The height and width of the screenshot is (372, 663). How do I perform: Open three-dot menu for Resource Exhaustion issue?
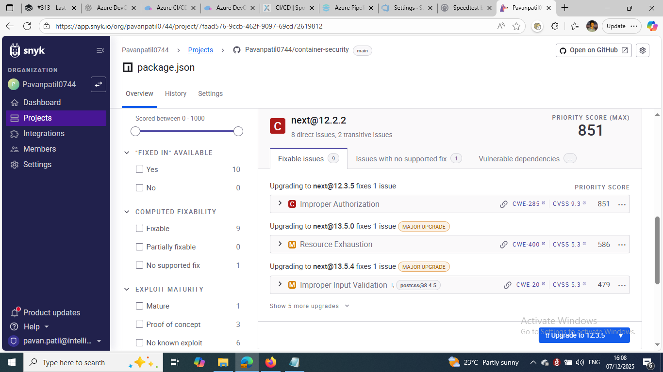622,245
